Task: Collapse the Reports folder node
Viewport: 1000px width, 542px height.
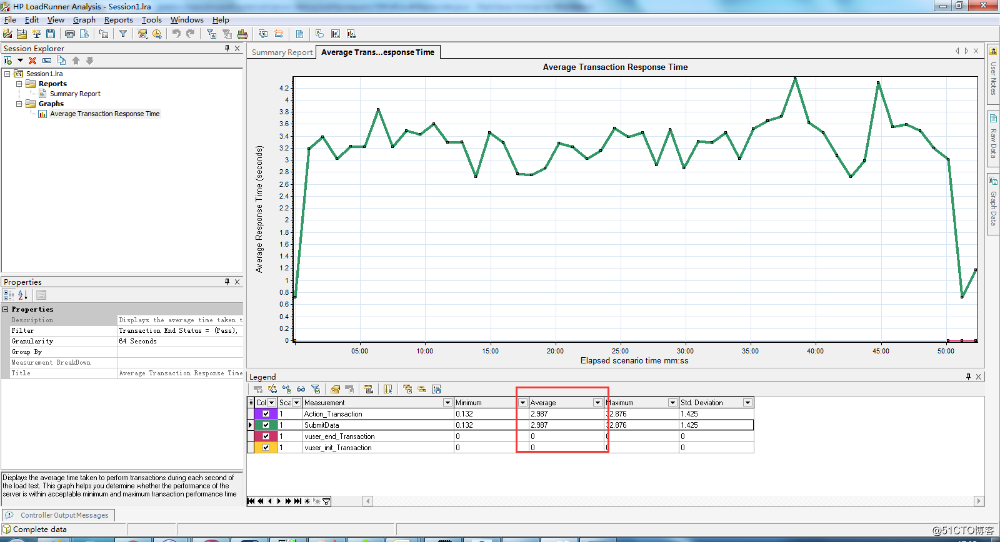Action: (x=19, y=84)
